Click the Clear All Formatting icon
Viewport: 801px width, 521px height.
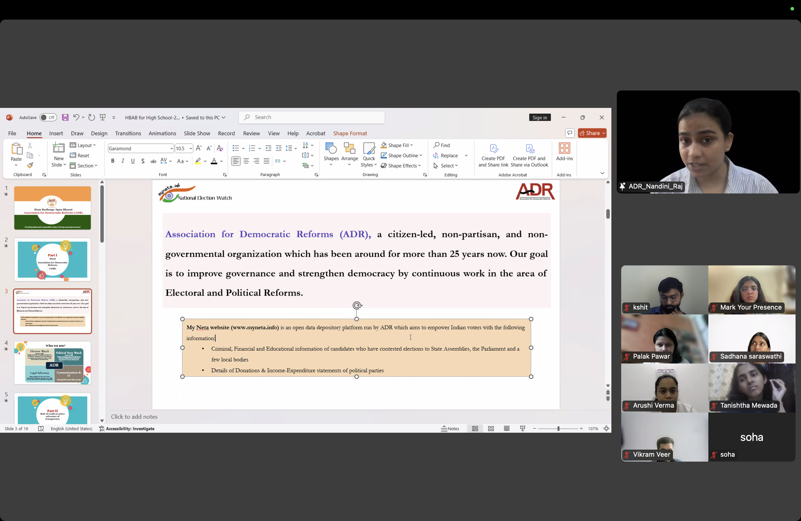coord(220,148)
